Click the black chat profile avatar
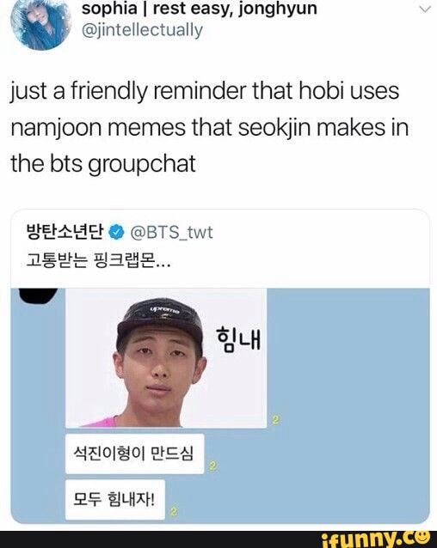This screenshot has height=548, width=437. 38,295
